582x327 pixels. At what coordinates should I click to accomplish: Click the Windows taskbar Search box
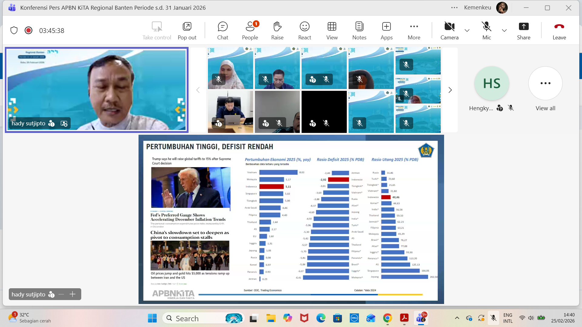[194, 318]
